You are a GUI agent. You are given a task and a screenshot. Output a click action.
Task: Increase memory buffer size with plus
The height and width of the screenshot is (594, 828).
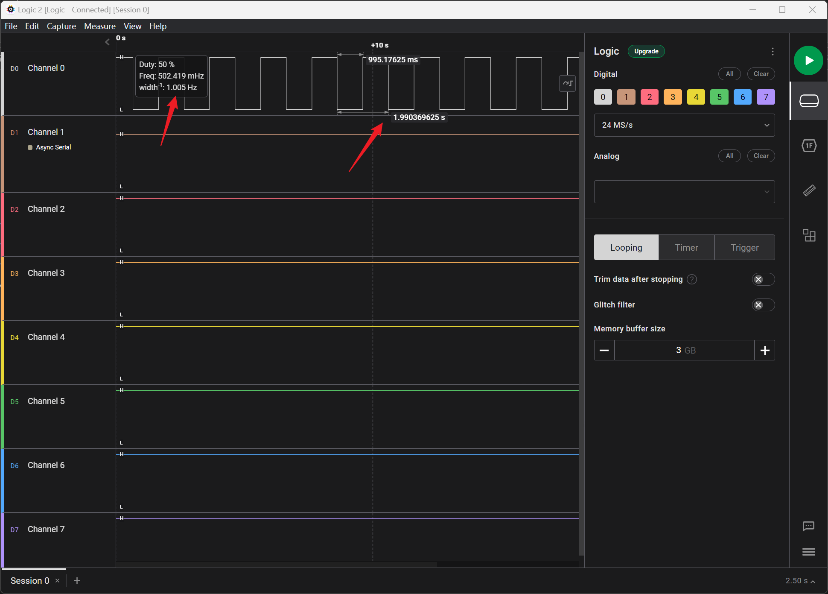[764, 351]
